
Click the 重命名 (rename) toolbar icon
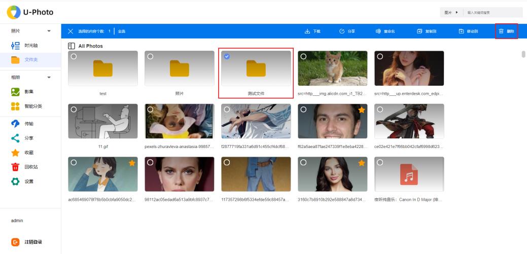(378, 31)
